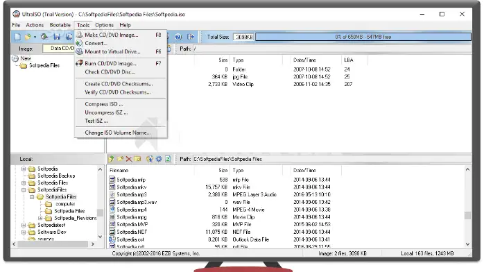Open the Data CD/DVD image type box

point(59,49)
